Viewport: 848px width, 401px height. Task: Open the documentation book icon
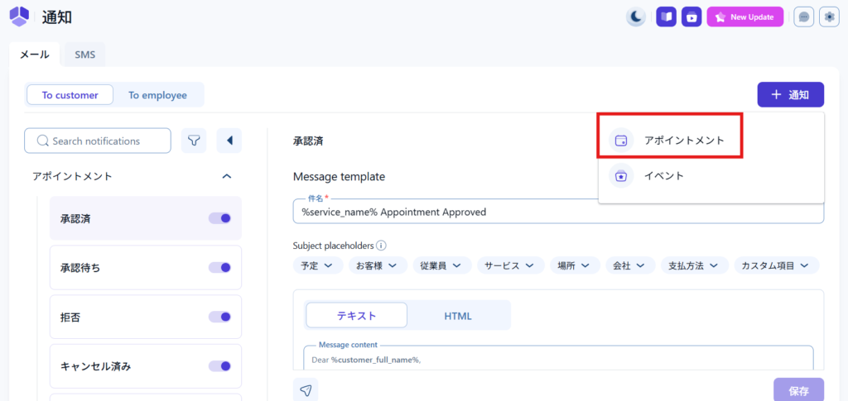coord(667,17)
